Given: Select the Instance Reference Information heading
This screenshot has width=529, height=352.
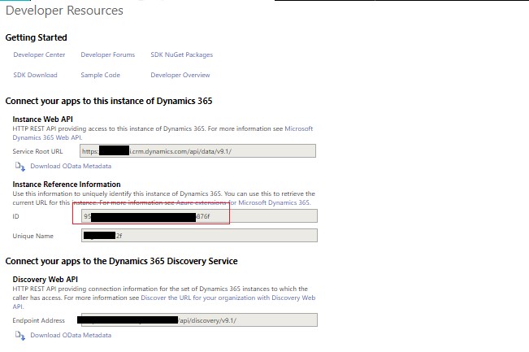Looking at the screenshot, I should [67, 185].
